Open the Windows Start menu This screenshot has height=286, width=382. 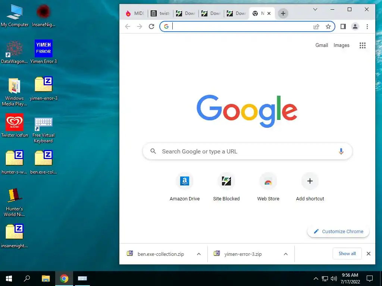tap(9, 279)
